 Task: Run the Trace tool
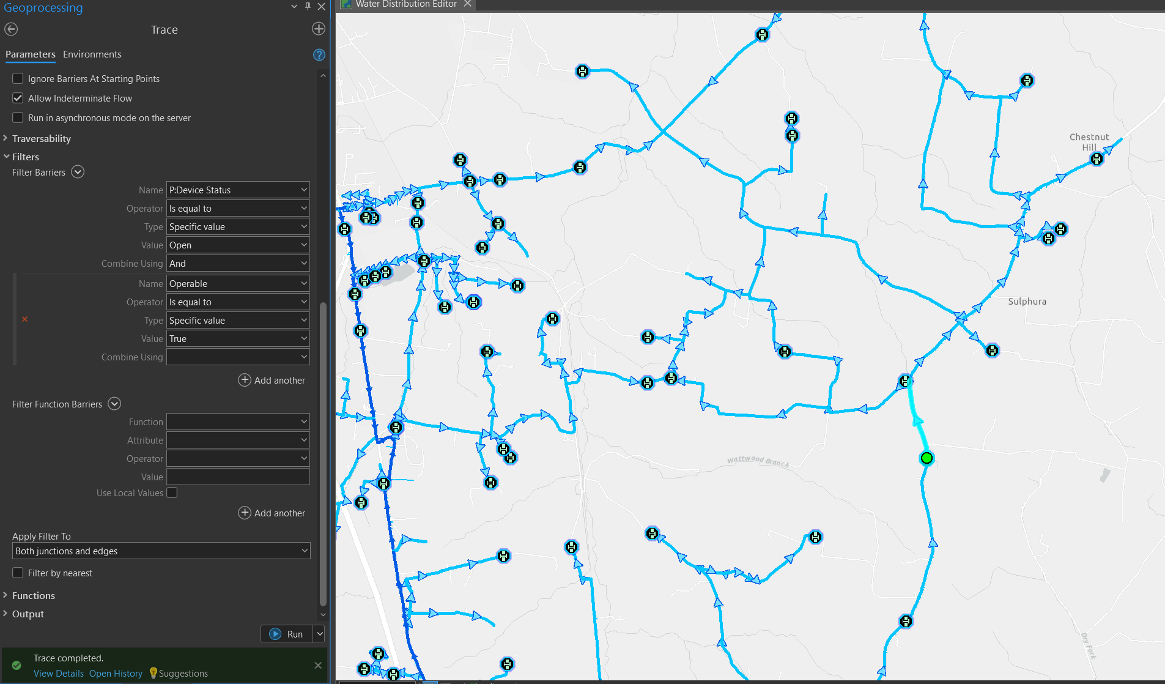[x=287, y=634]
